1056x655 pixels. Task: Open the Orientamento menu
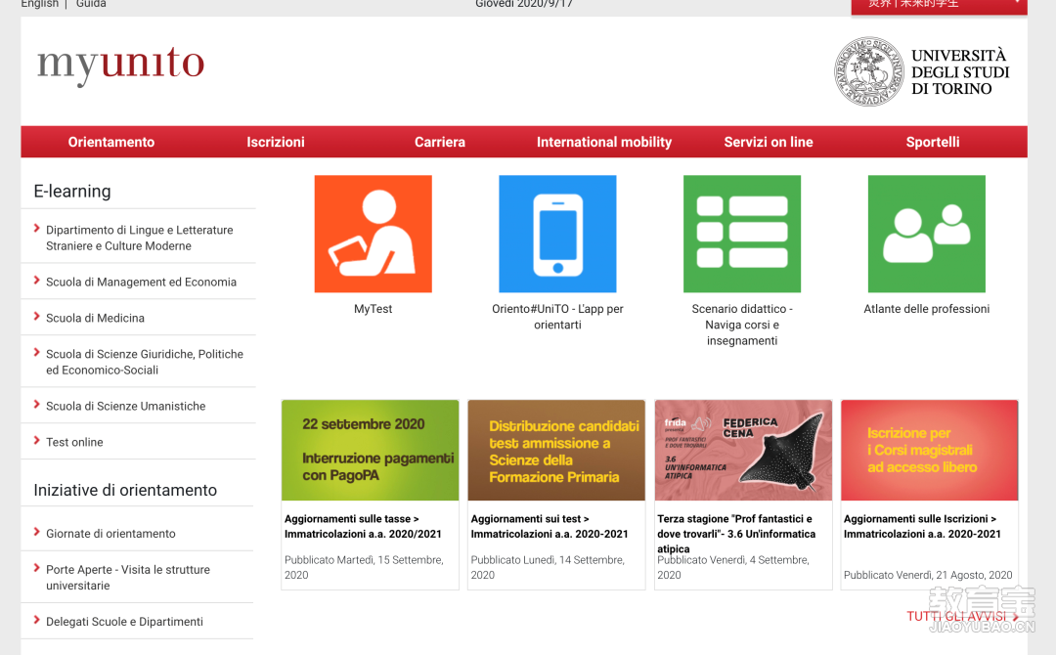click(111, 142)
